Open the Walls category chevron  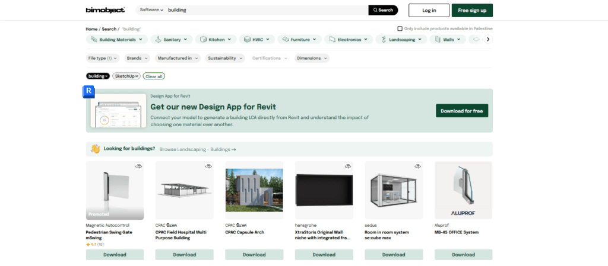click(459, 40)
